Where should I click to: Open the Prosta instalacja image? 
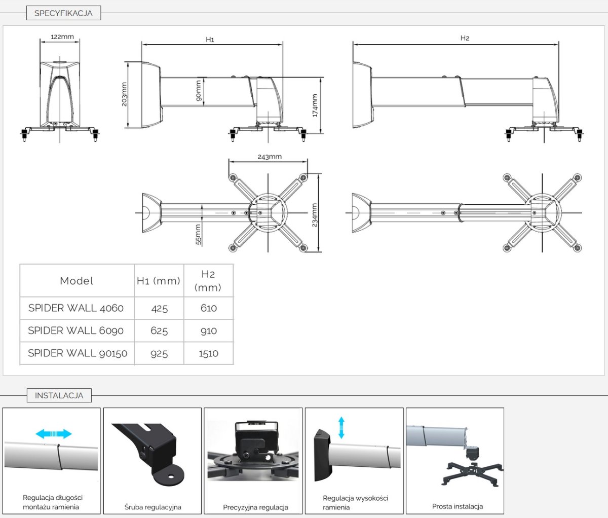454,454
